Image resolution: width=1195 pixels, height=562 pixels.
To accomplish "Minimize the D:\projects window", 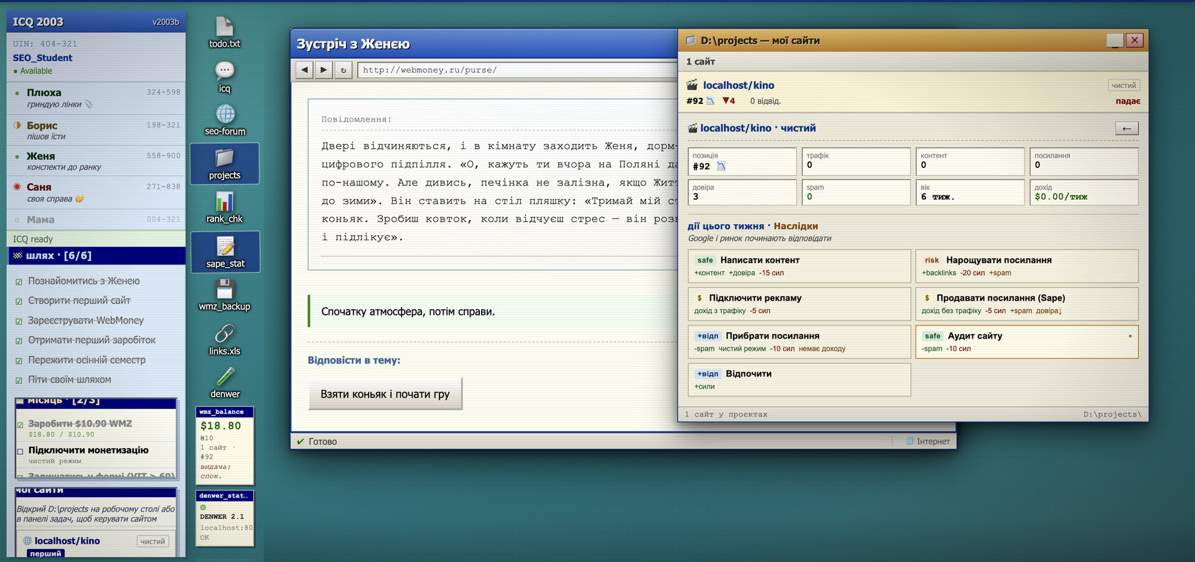I will [1115, 40].
